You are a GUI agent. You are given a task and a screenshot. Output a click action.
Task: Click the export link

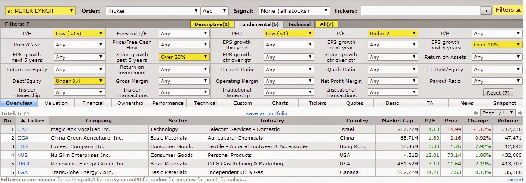click(x=515, y=180)
